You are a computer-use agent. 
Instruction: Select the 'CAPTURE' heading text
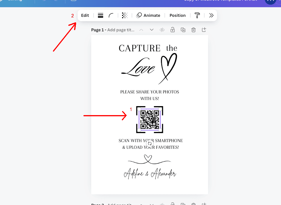coord(139,48)
